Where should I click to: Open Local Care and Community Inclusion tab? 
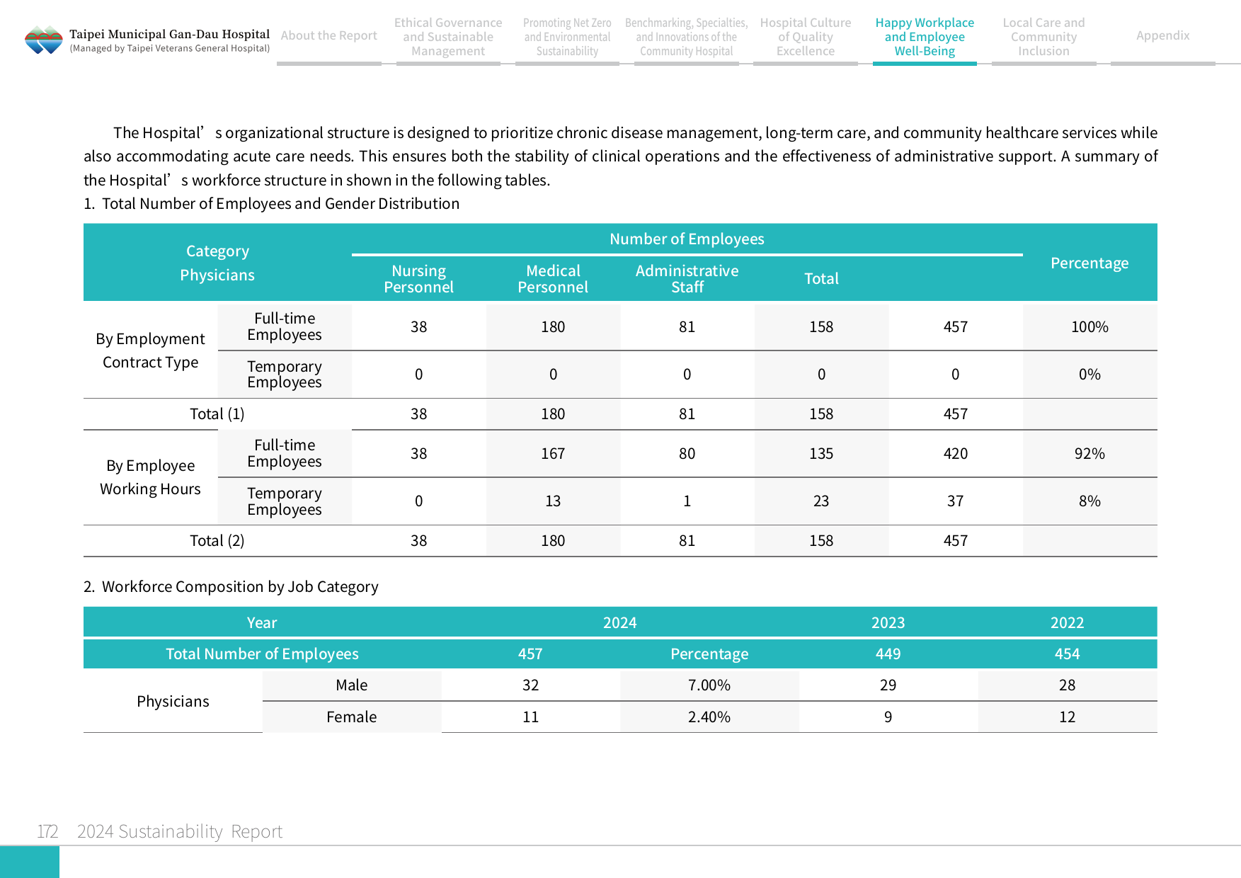pyautogui.click(x=1043, y=37)
